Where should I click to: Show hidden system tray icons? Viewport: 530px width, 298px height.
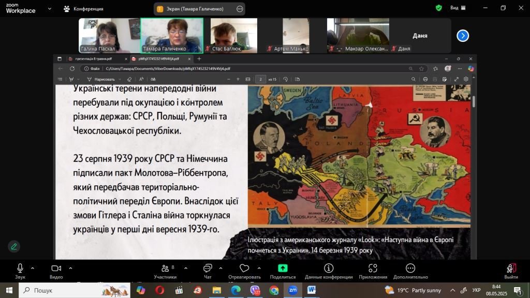[452, 290]
